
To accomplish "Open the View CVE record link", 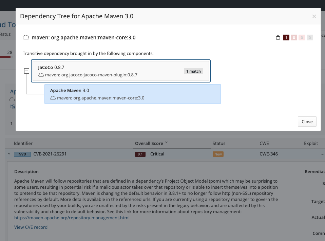I will click(x=31, y=227).
